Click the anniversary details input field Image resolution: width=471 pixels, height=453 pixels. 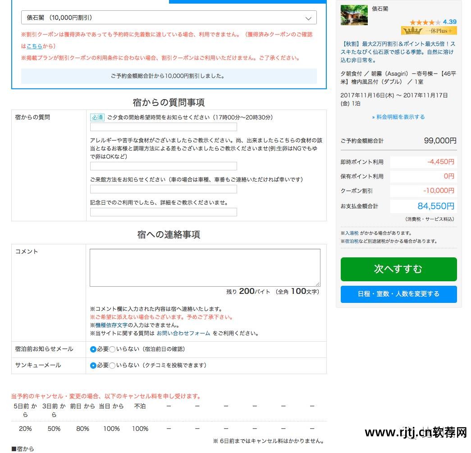[x=164, y=212]
